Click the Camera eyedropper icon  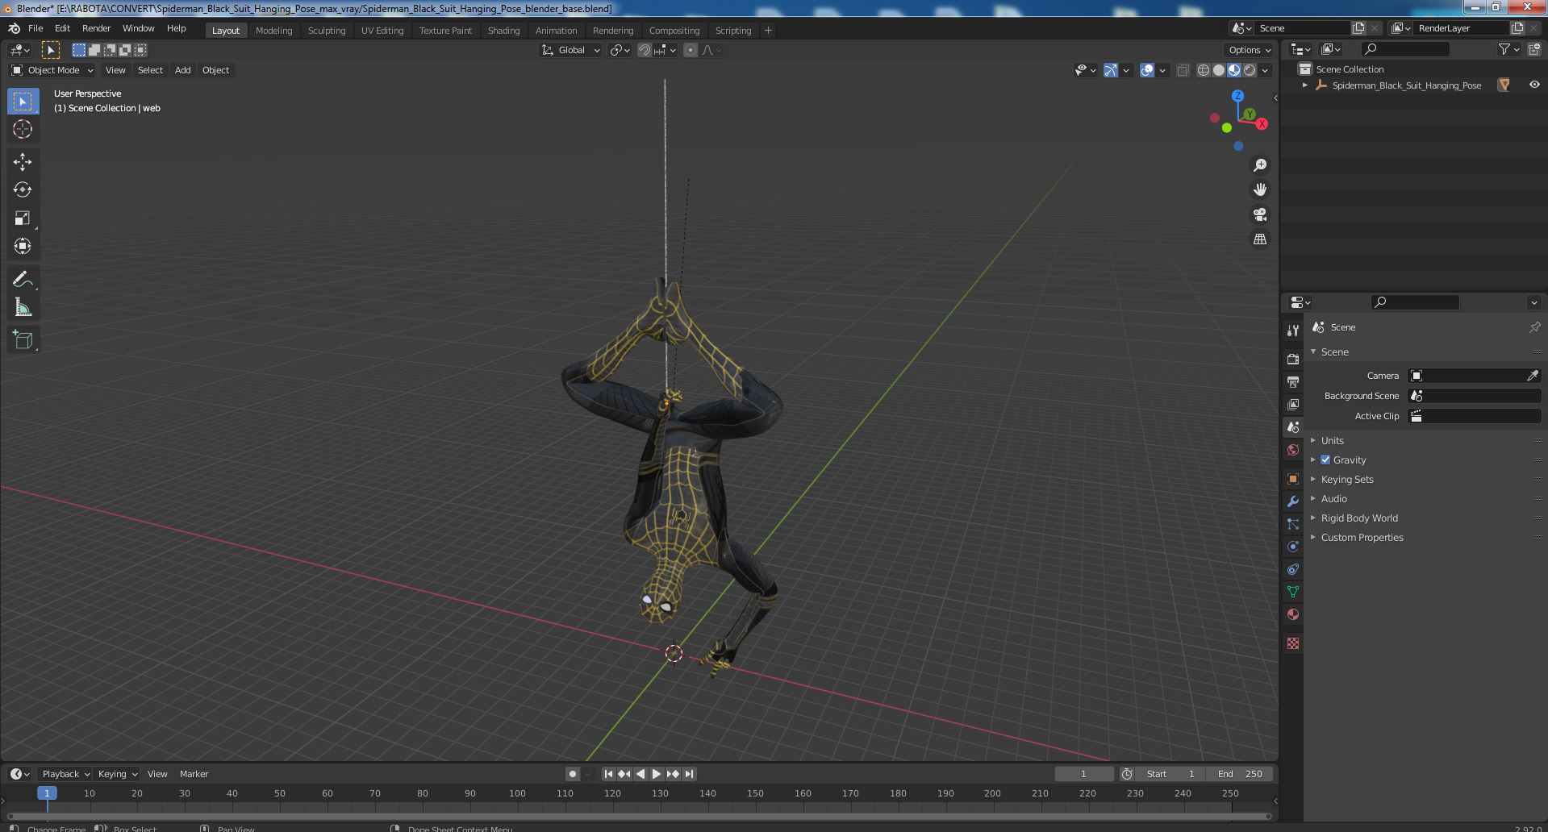[1533, 376]
